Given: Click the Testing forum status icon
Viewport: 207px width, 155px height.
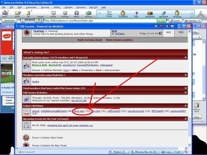Looking at the screenshot, I should click(27, 33).
